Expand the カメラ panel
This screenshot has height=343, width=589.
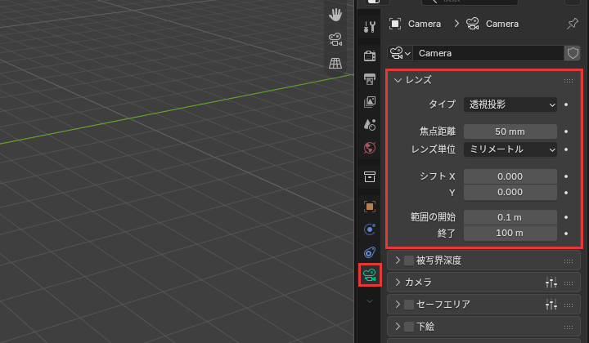[x=398, y=283]
